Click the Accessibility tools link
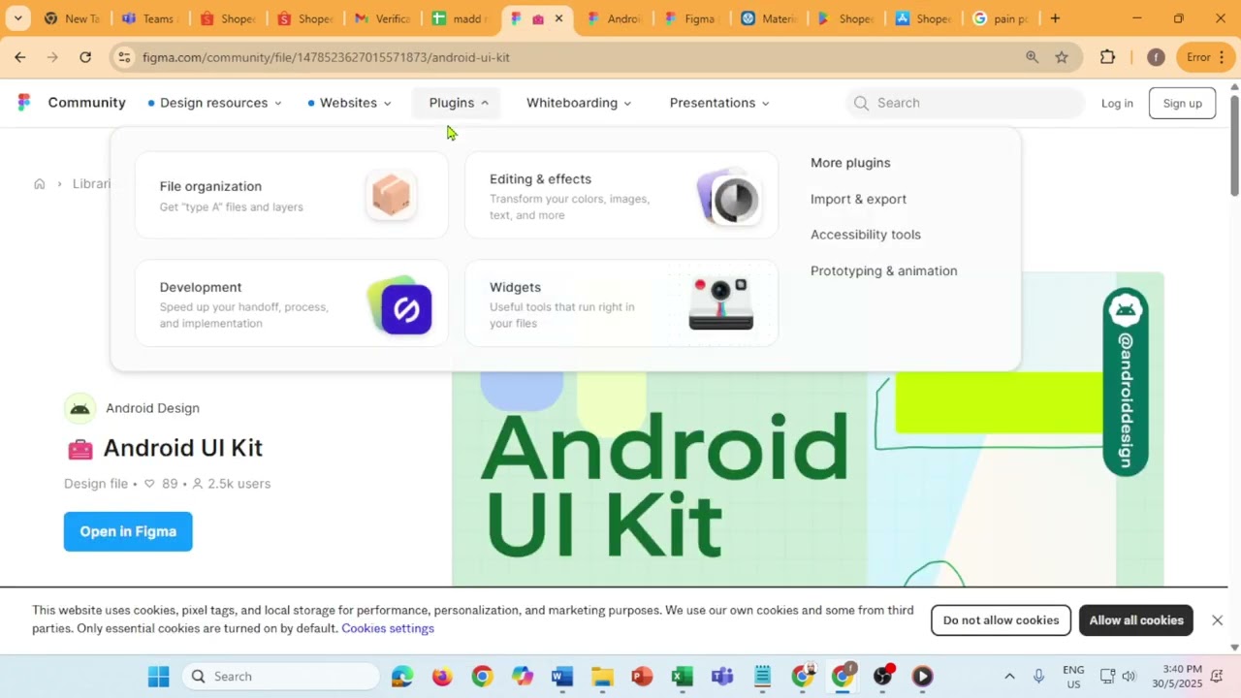This screenshot has width=1241, height=698. coord(866,235)
